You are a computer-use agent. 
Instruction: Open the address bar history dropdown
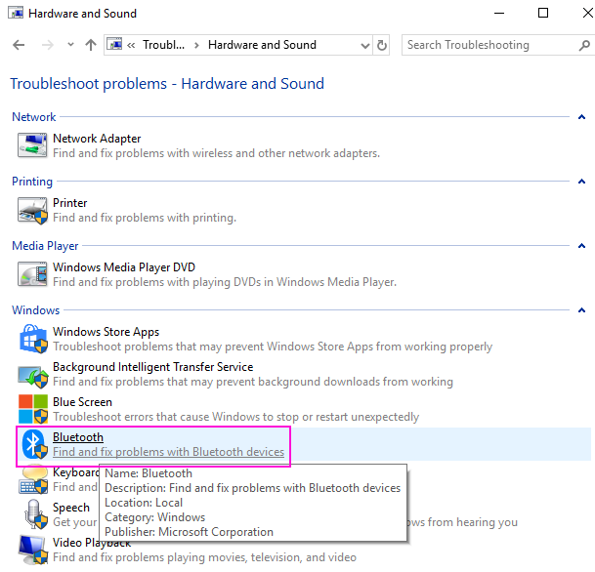365,46
